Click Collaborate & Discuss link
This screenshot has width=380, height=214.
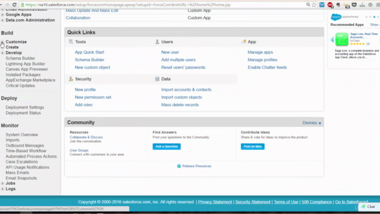tap(86, 137)
